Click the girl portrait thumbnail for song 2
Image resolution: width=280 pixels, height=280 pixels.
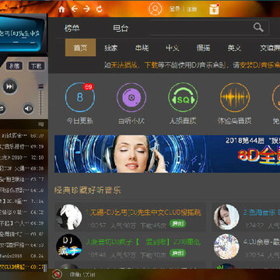(x=226, y=217)
